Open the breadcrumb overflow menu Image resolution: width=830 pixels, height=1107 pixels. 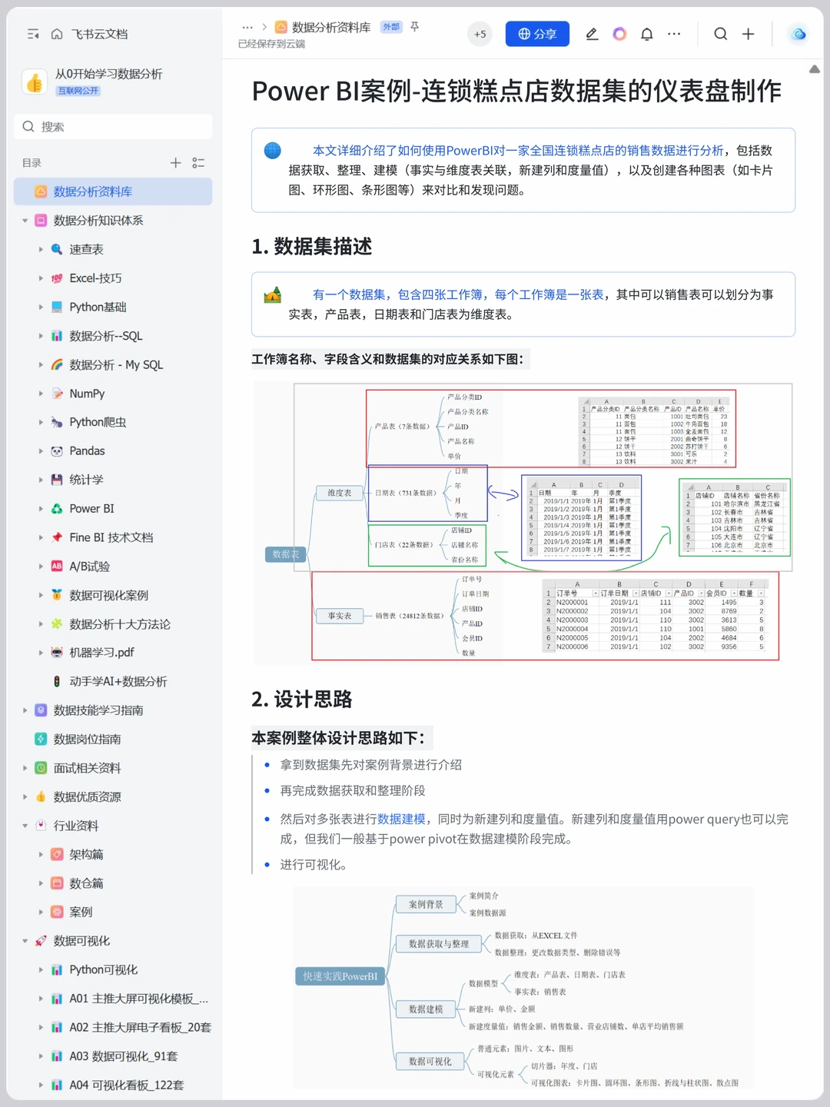coord(247,27)
